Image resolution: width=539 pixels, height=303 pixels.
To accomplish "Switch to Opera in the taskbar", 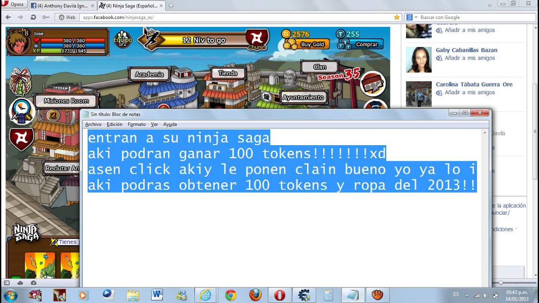I will (x=279, y=295).
